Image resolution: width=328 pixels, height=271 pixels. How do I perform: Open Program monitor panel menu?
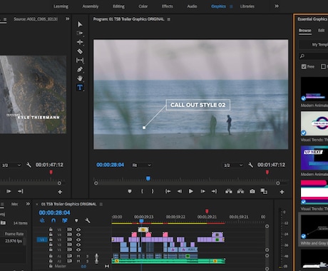(169, 19)
